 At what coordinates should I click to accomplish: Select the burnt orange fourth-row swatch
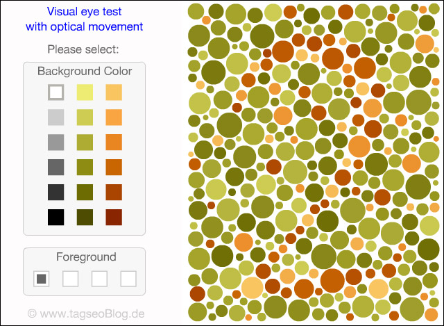point(114,167)
